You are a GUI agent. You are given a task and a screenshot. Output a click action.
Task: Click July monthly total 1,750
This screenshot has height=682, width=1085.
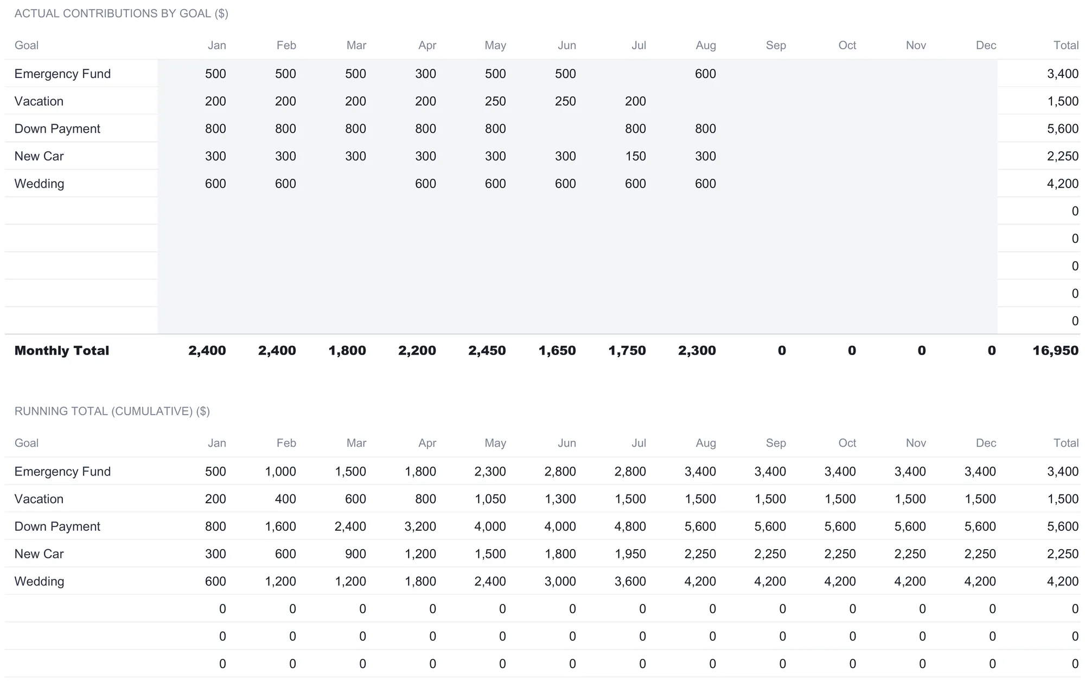(x=627, y=351)
